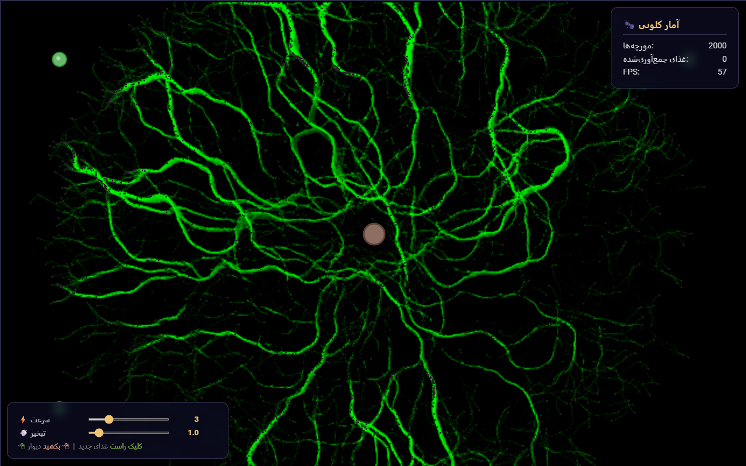Click the آمار کلونی panel title
Viewport: 746px width, 466px height.
pyautogui.click(x=659, y=24)
